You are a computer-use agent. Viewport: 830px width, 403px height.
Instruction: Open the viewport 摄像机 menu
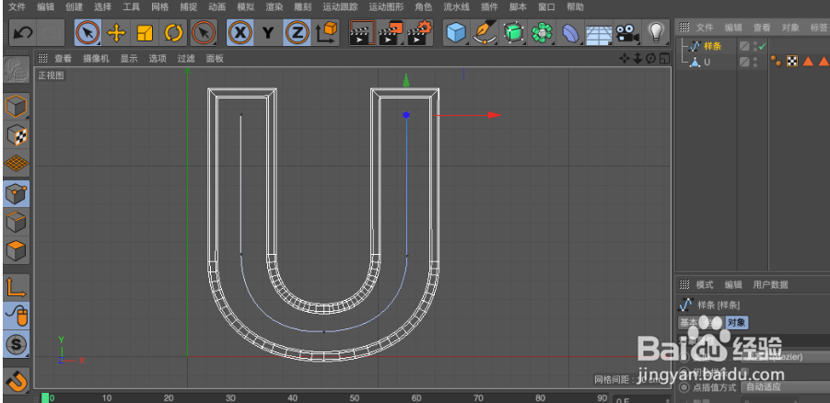[96, 59]
